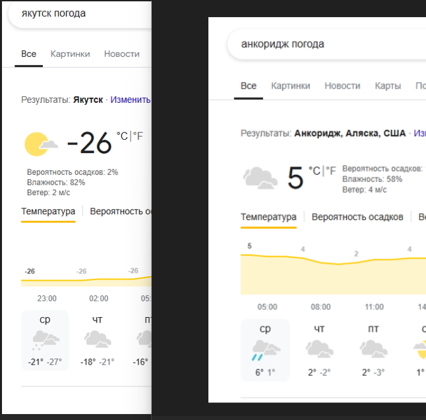
Task: Click the search field containing якутск погода
Action: pyautogui.click(x=80, y=14)
